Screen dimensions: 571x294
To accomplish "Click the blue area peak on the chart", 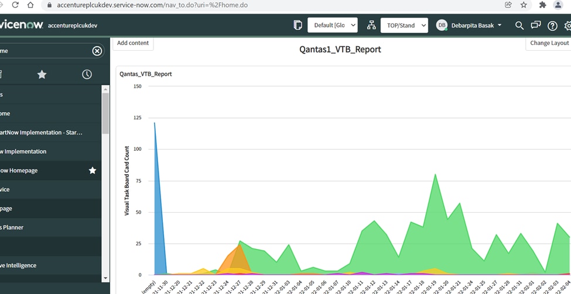I will coord(155,124).
